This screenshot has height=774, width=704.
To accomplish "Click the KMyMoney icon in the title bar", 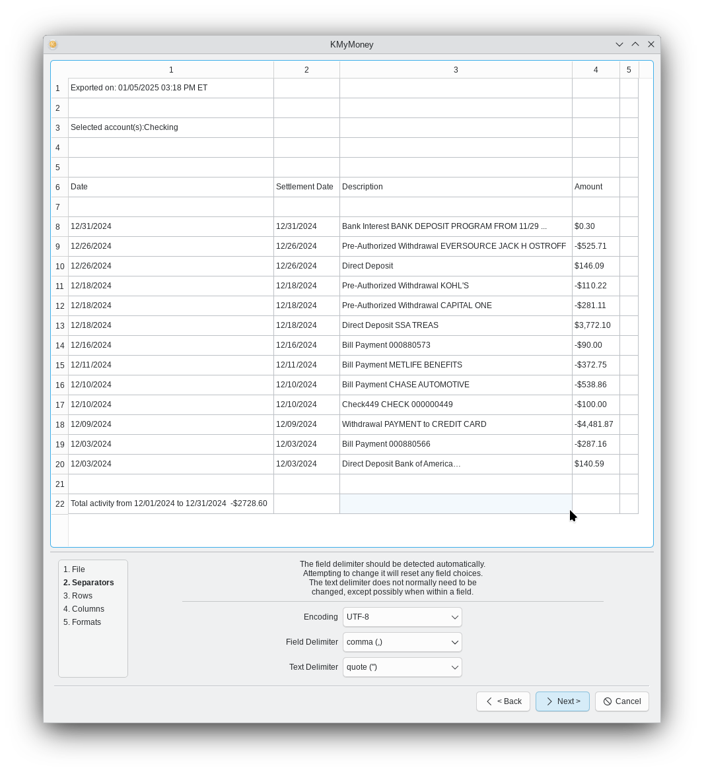I will coord(53,44).
